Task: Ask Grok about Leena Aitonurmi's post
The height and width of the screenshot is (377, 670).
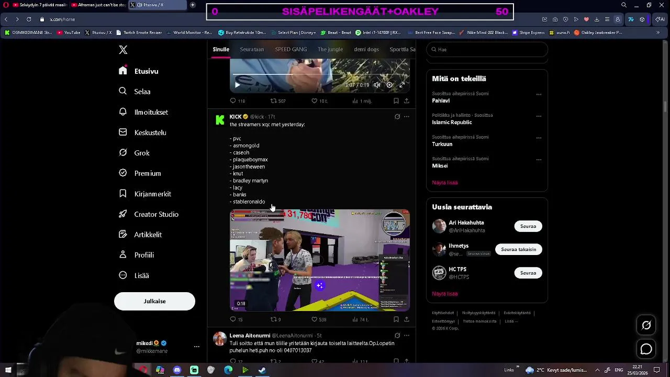Action: click(397, 336)
